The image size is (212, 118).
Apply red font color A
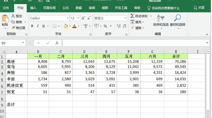tap(74, 26)
